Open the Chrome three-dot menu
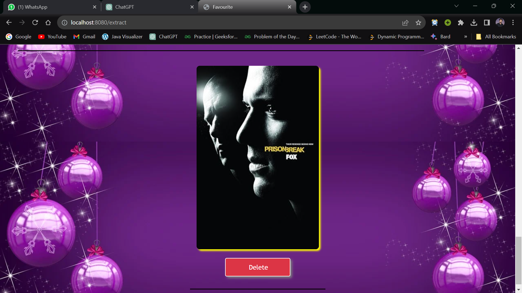522x293 pixels. click(513, 23)
